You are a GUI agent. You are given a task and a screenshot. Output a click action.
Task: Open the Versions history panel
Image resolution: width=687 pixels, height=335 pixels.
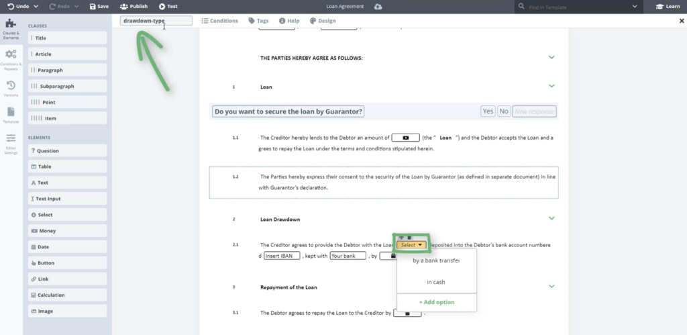point(11,88)
